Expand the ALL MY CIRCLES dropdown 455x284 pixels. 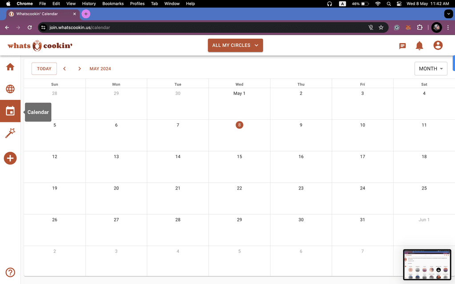pyautogui.click(x=235, y=45)
